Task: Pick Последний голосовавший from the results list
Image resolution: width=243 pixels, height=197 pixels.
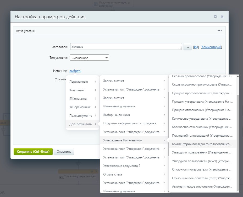Action: pyautogui.click(x=202, y=136)
